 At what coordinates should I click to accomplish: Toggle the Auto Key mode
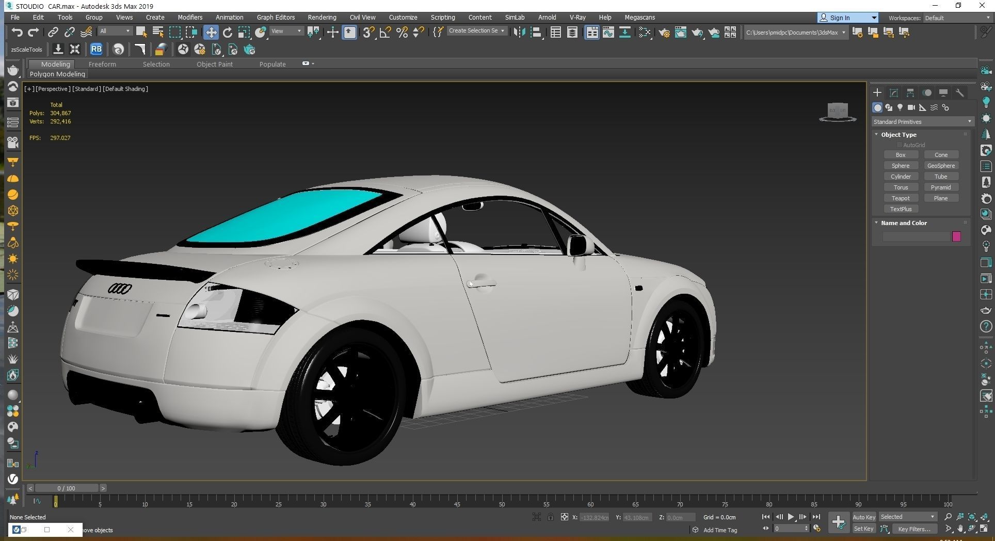pos(863,517)
